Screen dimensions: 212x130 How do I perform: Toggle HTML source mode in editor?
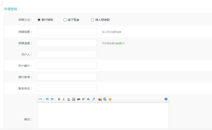coord(40,99)
